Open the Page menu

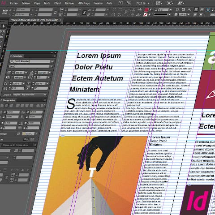(x=37, y=3)
